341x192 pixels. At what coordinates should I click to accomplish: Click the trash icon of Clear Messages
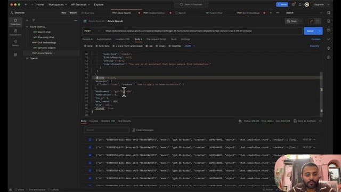tap(134, 130)
